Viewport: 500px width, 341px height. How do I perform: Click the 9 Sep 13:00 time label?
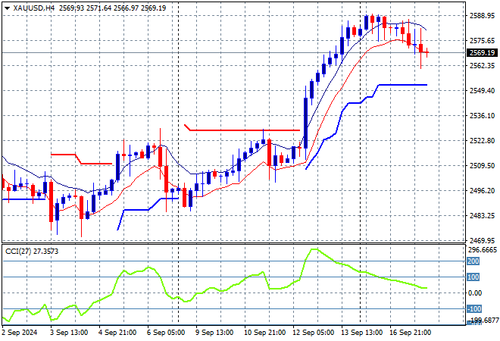[x=216, y=333]
